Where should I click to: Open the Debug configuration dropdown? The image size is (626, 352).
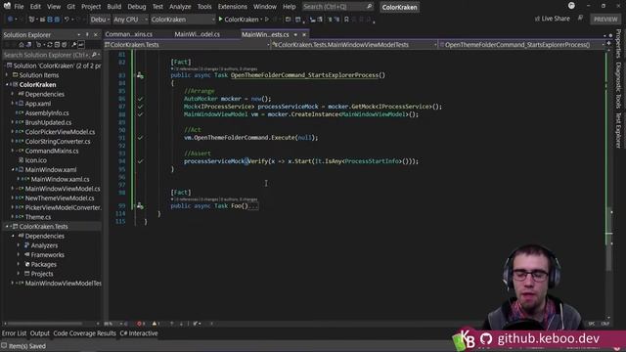[x=100, y=20]
